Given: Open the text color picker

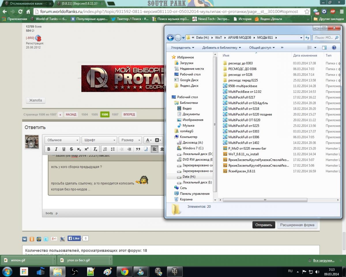Looking at the screenshot, I should (x=148, y=140).
